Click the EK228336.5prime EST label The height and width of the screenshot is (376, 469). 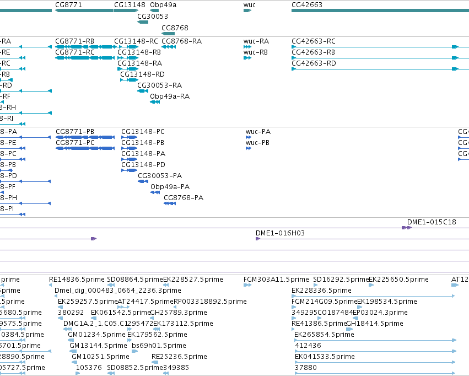pos(321,291)
